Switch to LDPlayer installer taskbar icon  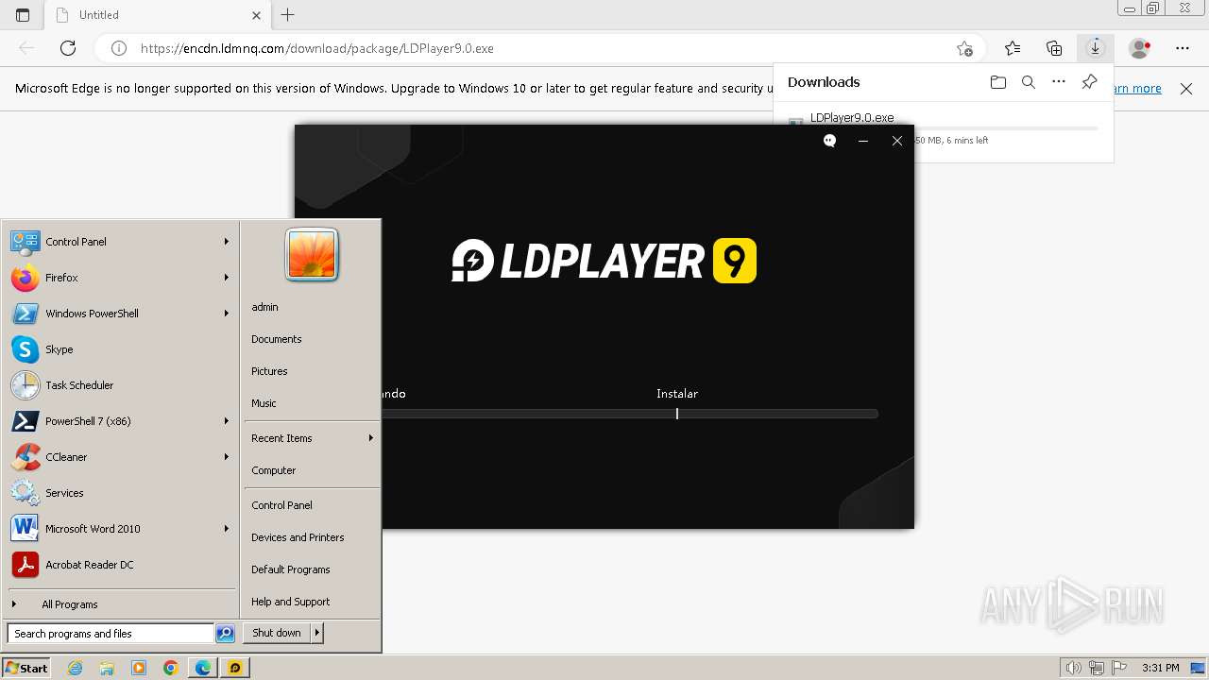[x=235, y=668]
